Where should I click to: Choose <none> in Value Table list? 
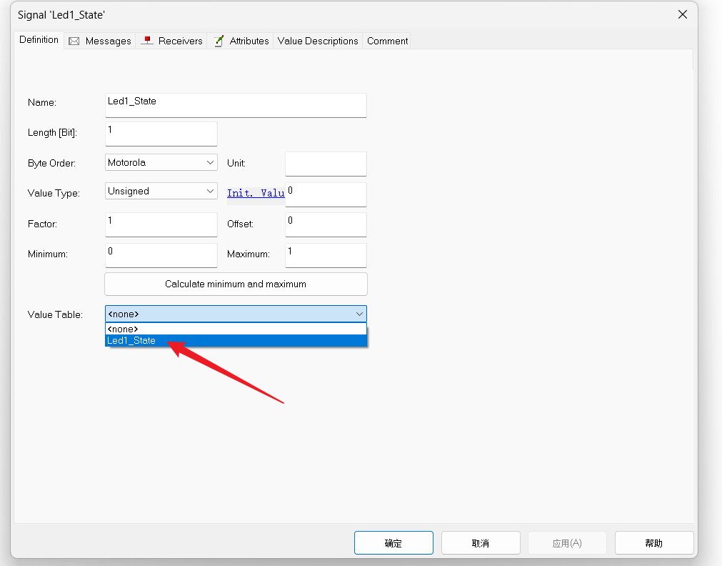click(x=236, y=329)
